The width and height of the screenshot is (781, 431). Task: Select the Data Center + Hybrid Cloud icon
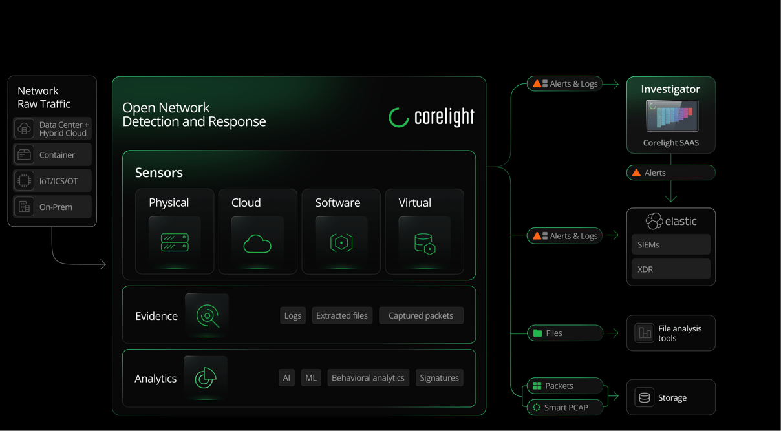click(24, 128)
